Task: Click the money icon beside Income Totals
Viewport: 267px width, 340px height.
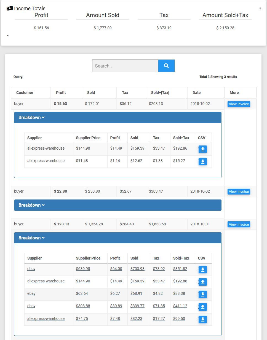Action: coord(10,8)
